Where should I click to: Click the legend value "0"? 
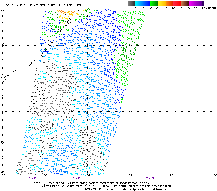click(x=128, y=8)
